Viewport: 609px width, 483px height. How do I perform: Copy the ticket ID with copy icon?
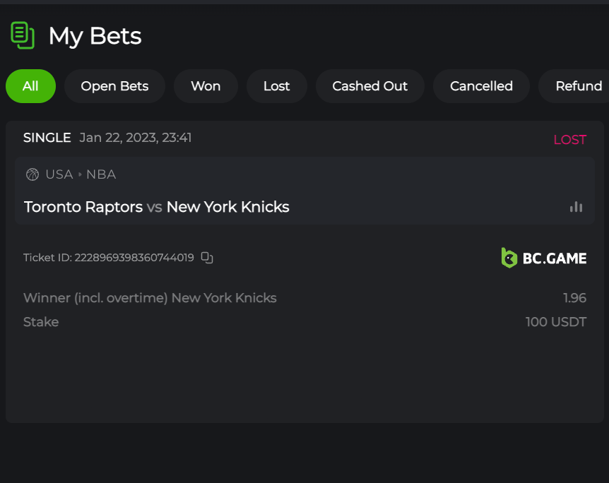pos(207,258)
